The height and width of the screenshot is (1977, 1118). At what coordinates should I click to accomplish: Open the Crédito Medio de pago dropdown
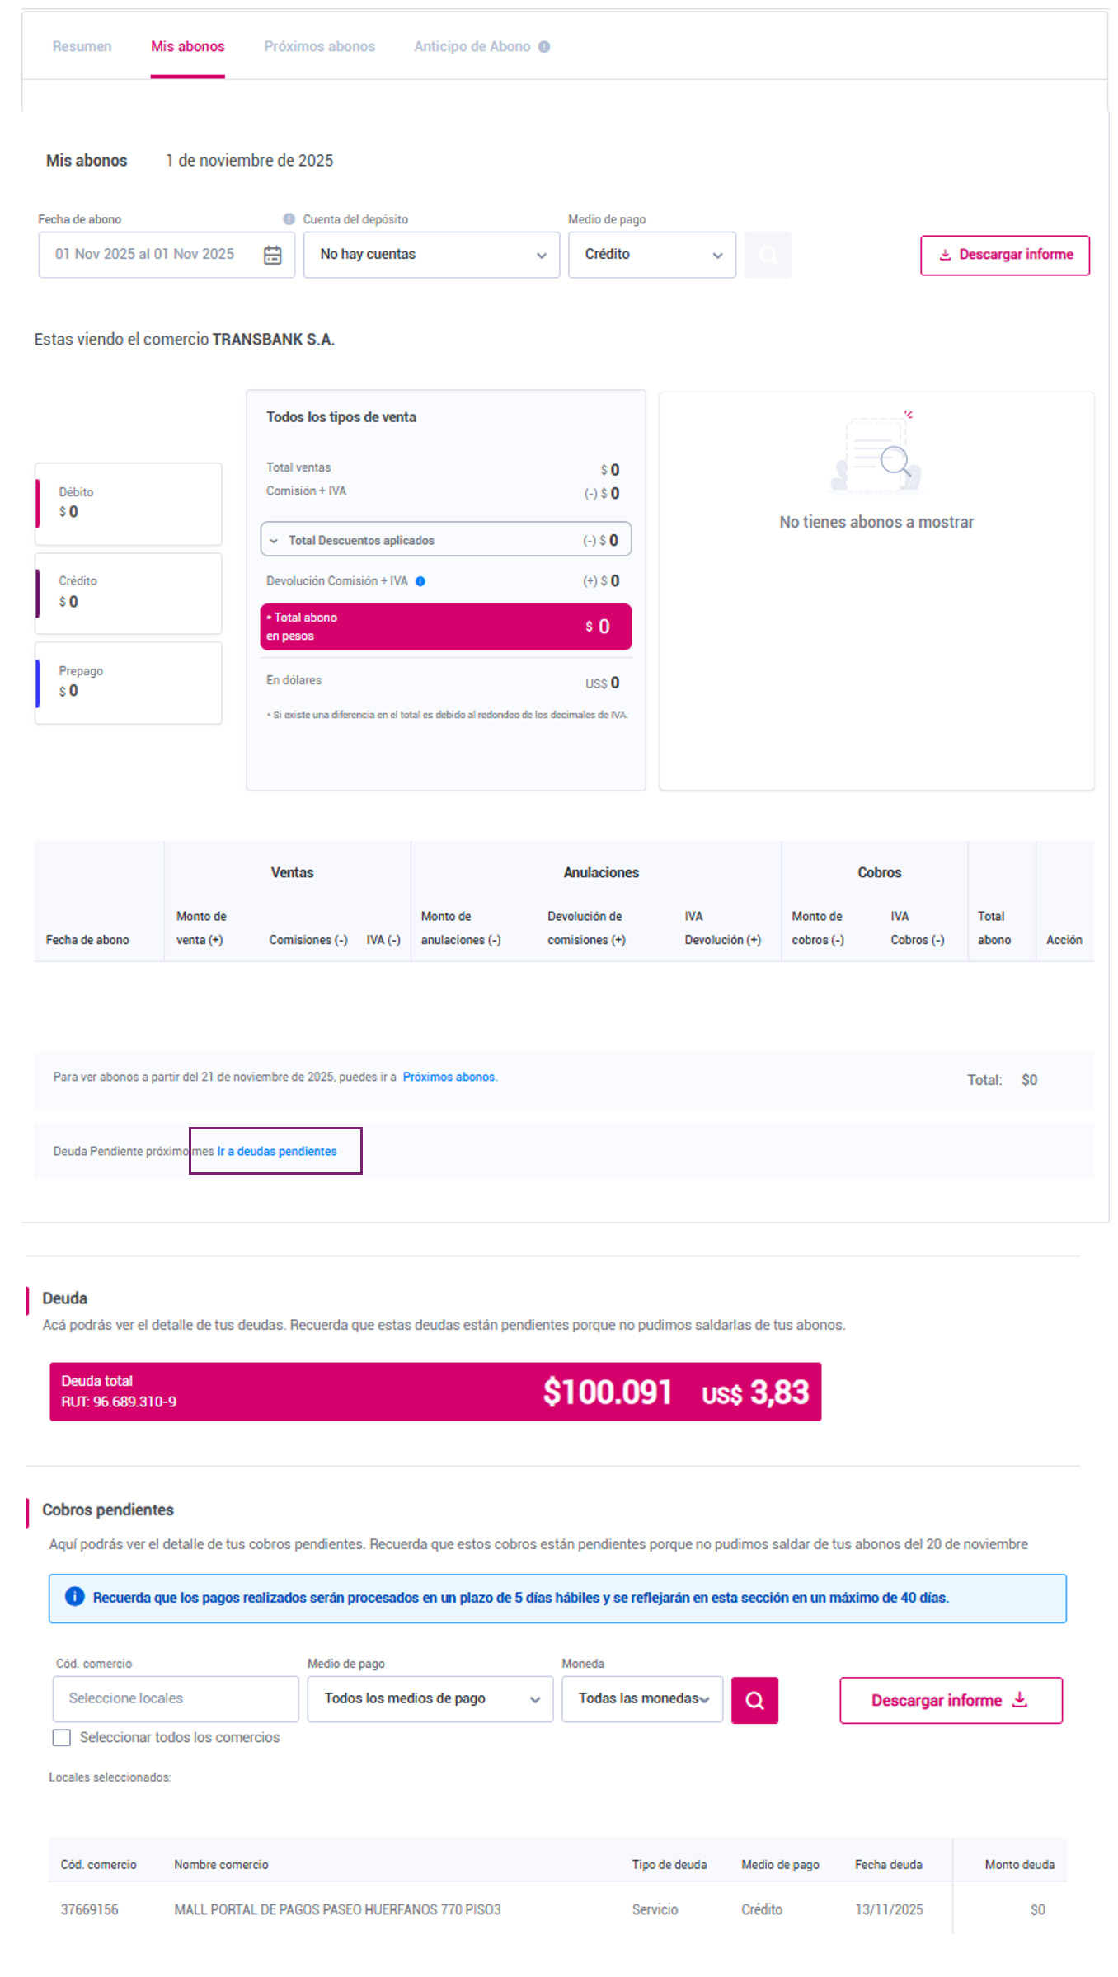pos(651,255)
